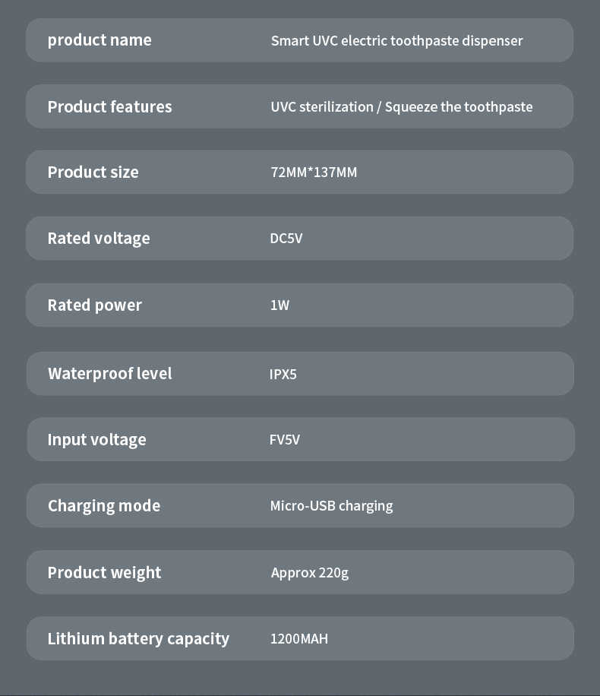Viewport: 600px width, 696px height.
Task: Select the "Micro-USB charging" text
Action: 331,506
